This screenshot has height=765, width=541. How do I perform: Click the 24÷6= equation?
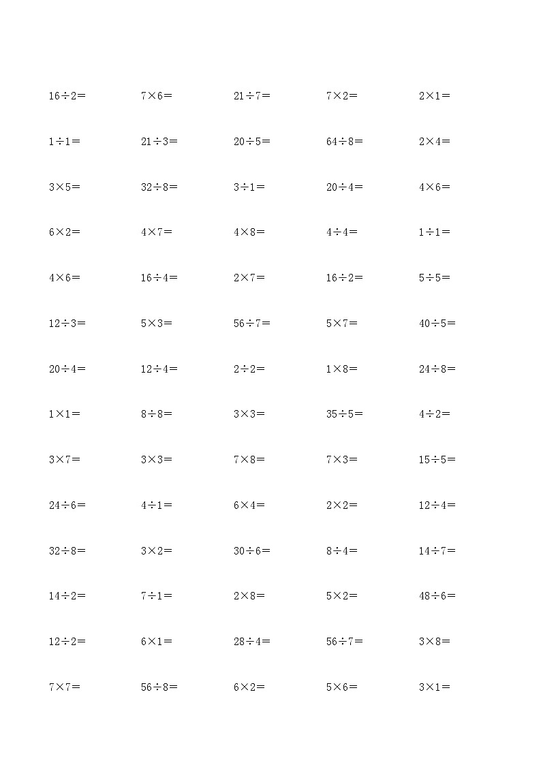67,505
